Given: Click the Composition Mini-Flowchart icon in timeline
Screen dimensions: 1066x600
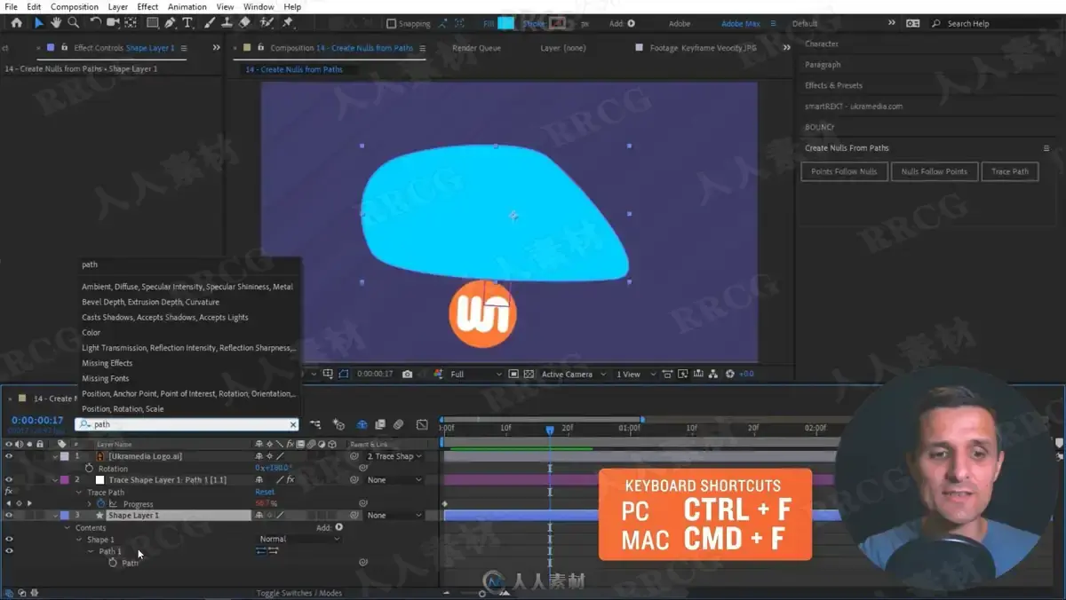Looking at the screenshot, I should (x=315, y=425).
